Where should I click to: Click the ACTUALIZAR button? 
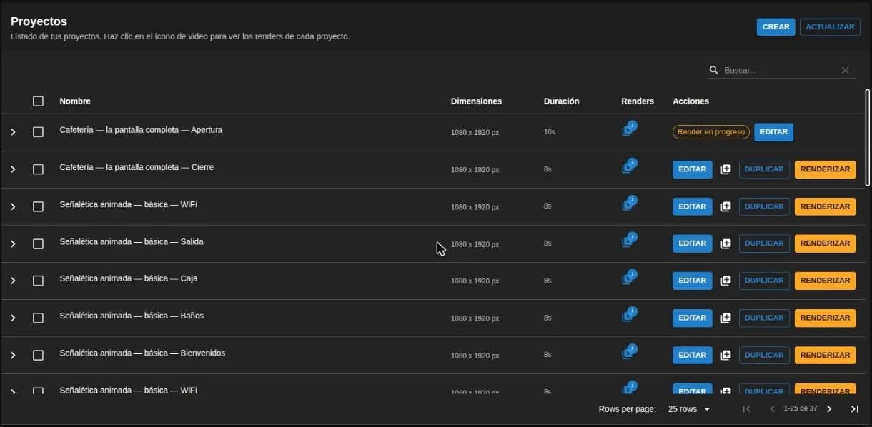coord(830,26)
